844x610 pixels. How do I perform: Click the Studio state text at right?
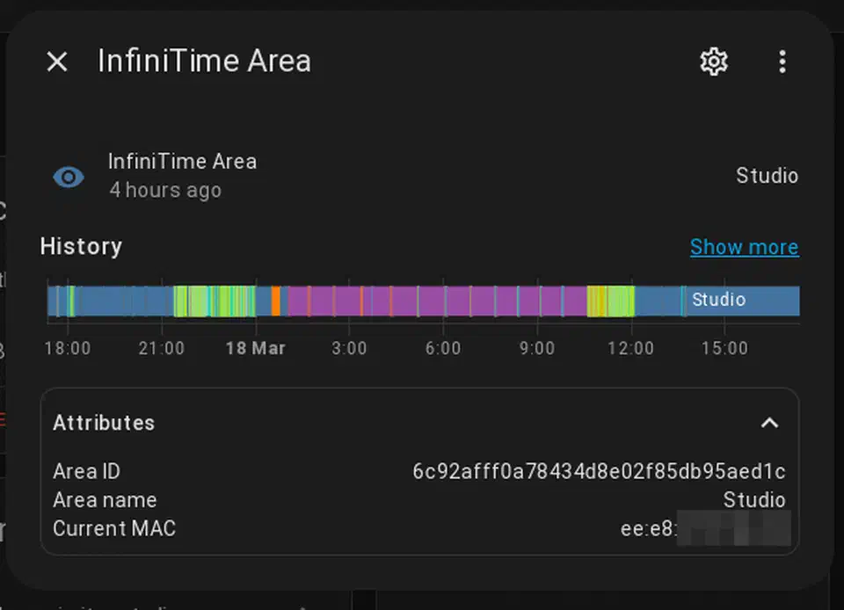pyautogui.click(x=767, y=176)
